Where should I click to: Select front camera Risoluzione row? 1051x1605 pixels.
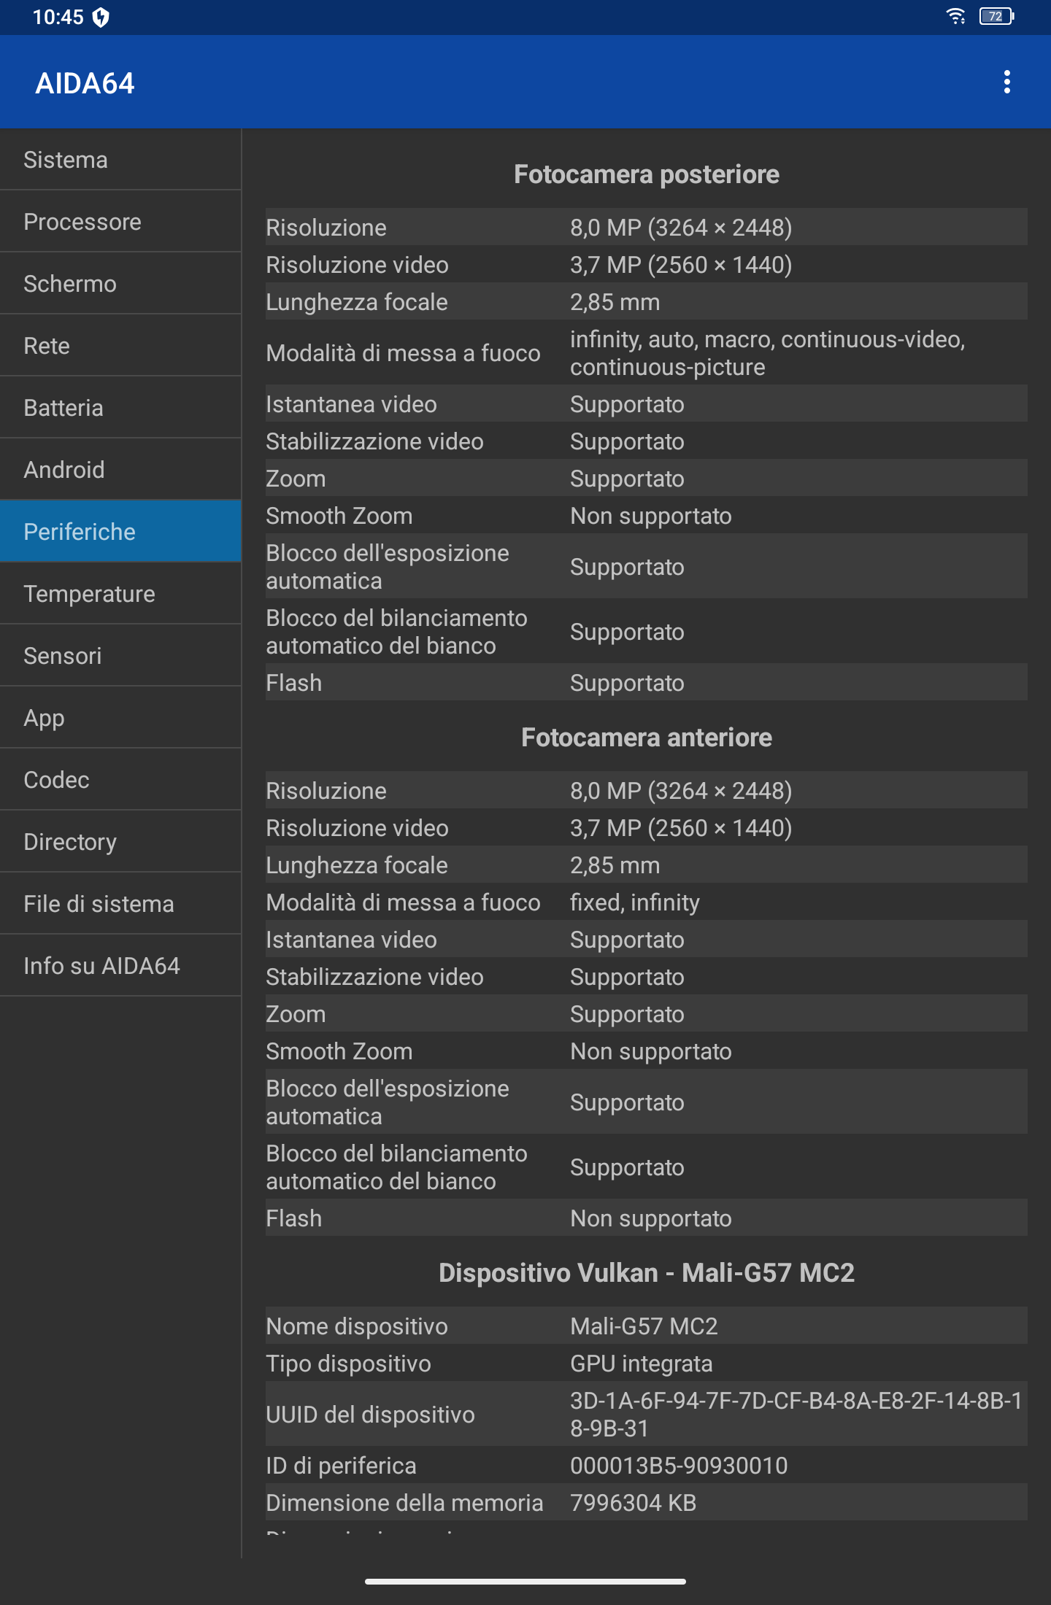647,790
